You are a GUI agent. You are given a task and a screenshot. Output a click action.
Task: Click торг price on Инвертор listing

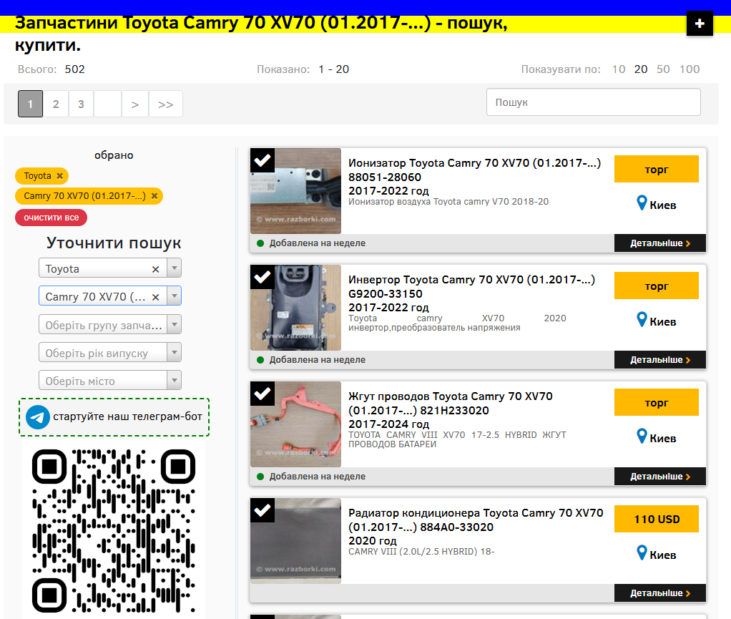[x=657, y=286]
